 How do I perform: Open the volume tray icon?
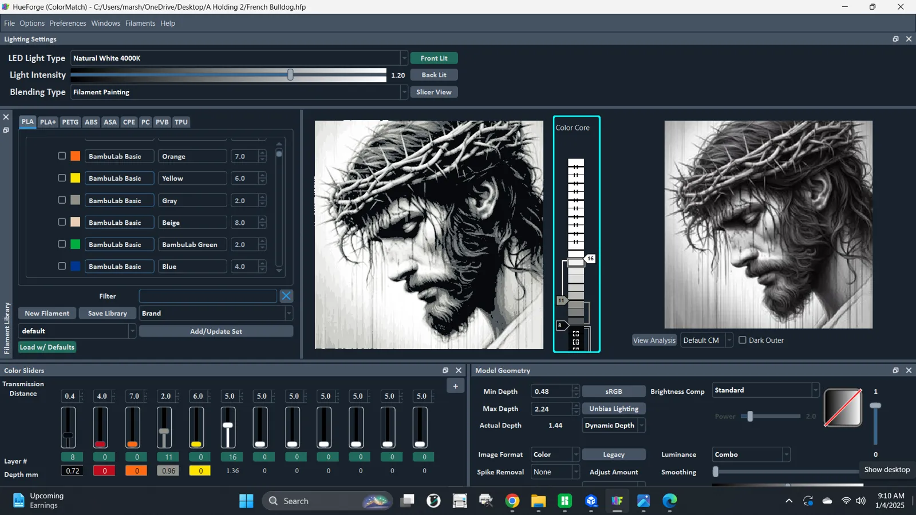[x=860, y=501]
